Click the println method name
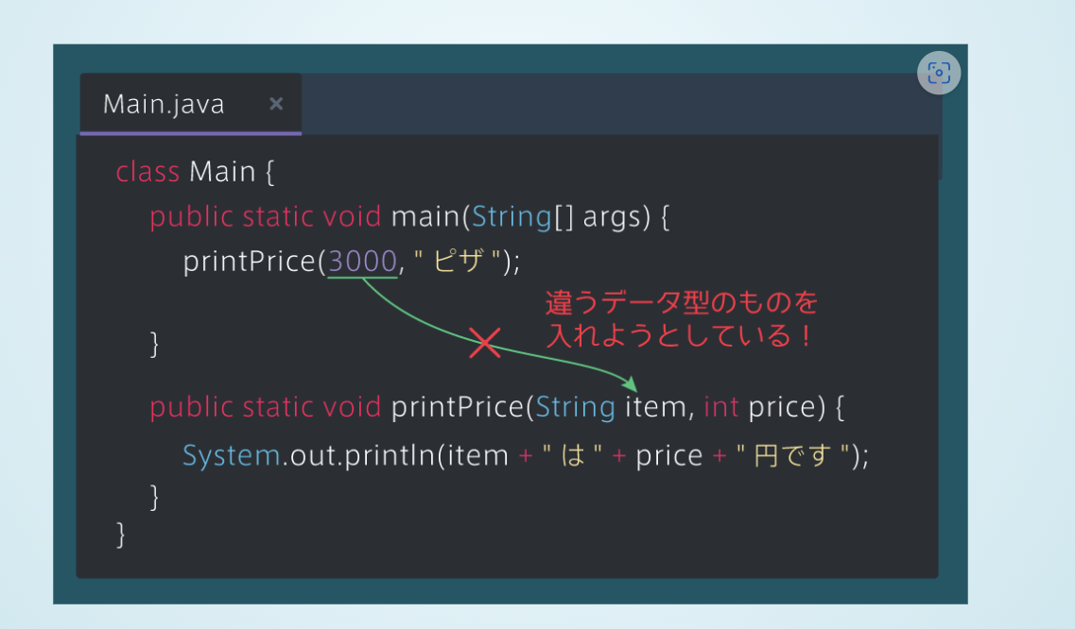1075x629 pixels. coord(390,456)
